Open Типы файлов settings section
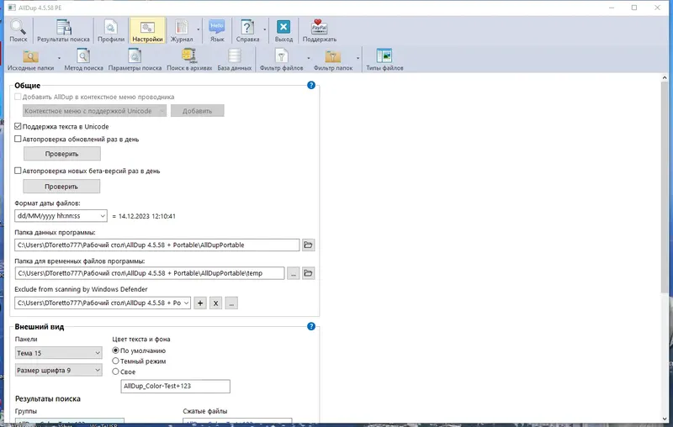 point(384,60)
